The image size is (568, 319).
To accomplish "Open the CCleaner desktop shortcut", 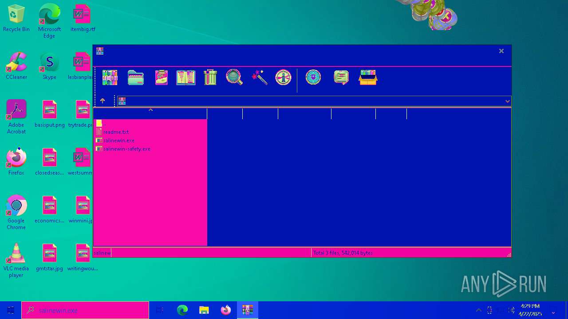I will click(16, 66).
